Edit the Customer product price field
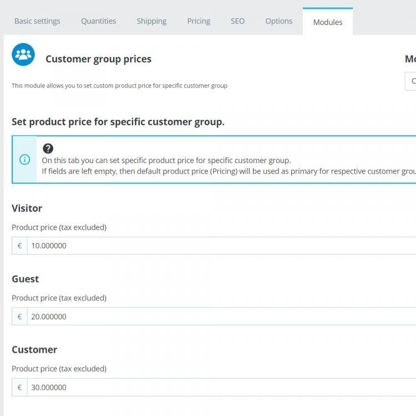The image size is (416, 416). pos(221,388)
